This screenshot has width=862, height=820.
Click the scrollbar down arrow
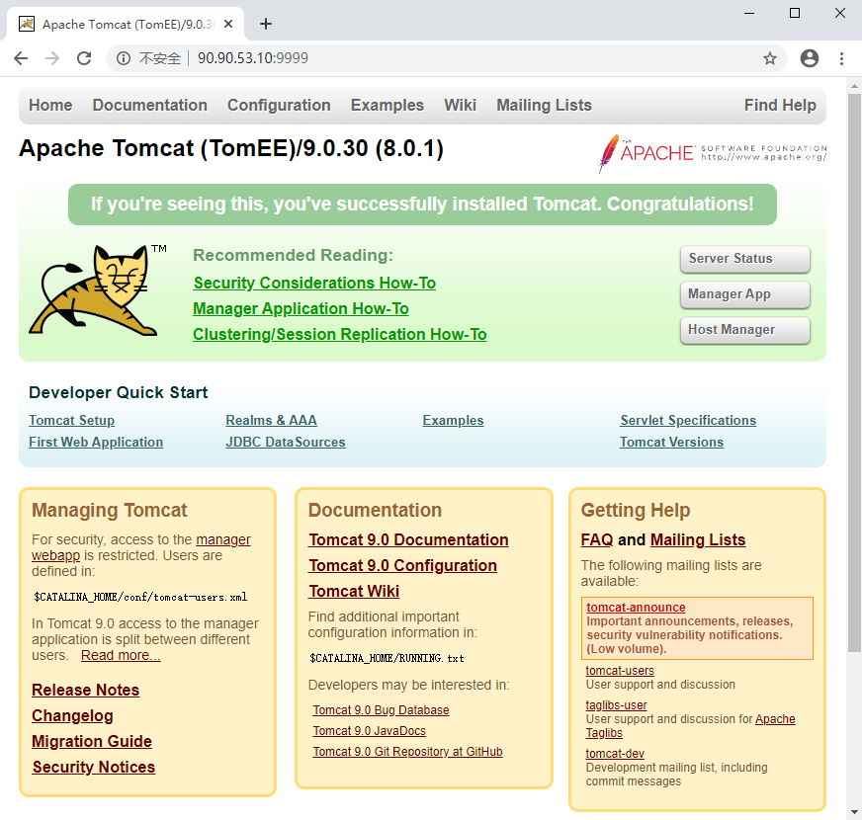point(854,812)
